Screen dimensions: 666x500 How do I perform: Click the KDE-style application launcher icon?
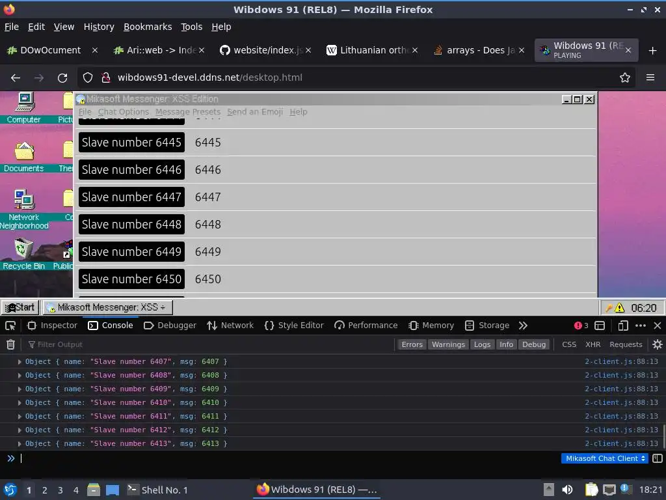pos(10,490)
